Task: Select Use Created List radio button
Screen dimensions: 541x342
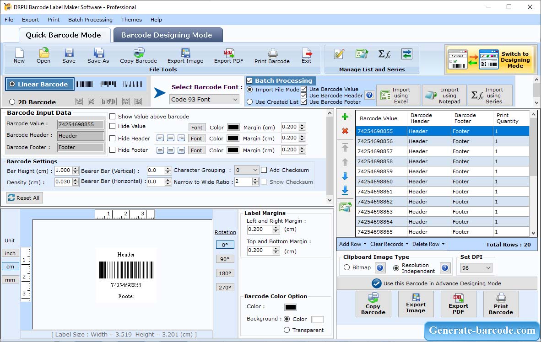Action: pyautogui.click(x=250, y=102)
